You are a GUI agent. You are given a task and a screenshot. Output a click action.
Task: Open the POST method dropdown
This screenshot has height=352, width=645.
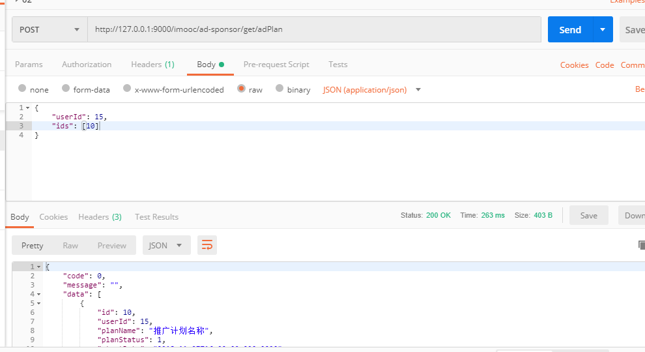[50, 29]
